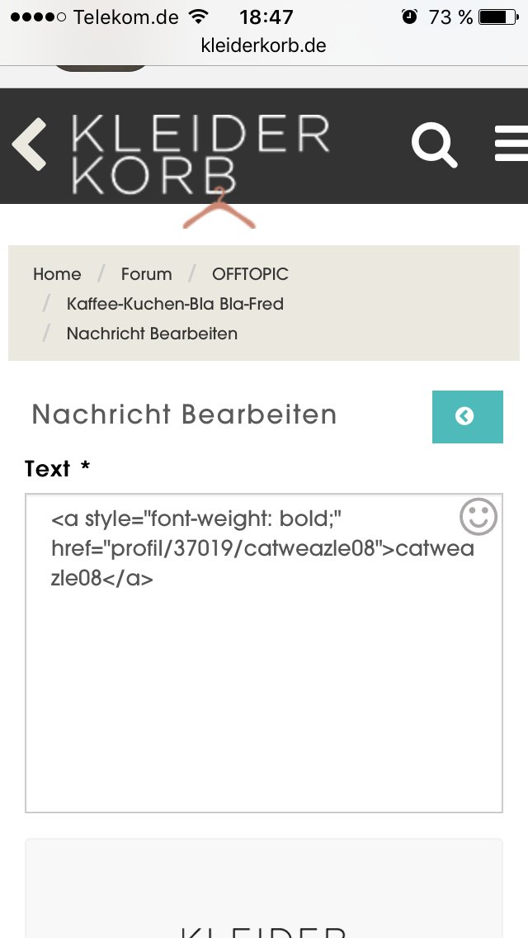Go to Home in the breadcrumb
Viewport: 528px width, 938px height.
[x=57, y=274]
